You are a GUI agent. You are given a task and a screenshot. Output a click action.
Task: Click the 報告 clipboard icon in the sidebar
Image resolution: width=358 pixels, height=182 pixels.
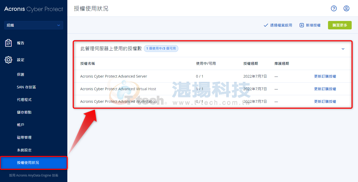pyautogui.click(x=8, y=43)
